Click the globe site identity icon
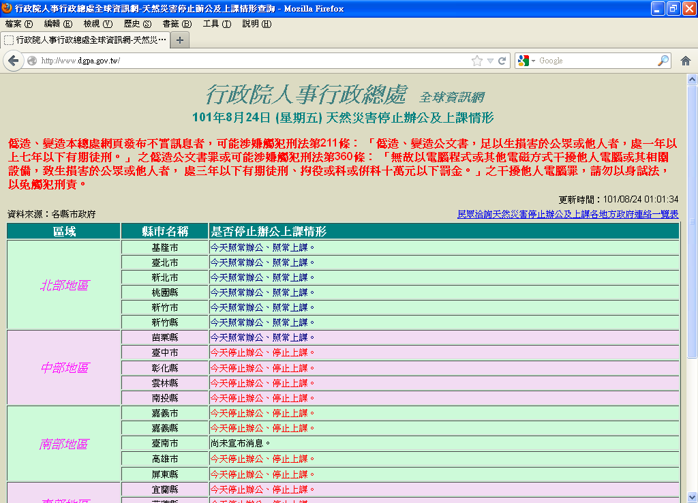The height and width of the screenshot is (503, 698). point(32,61)
